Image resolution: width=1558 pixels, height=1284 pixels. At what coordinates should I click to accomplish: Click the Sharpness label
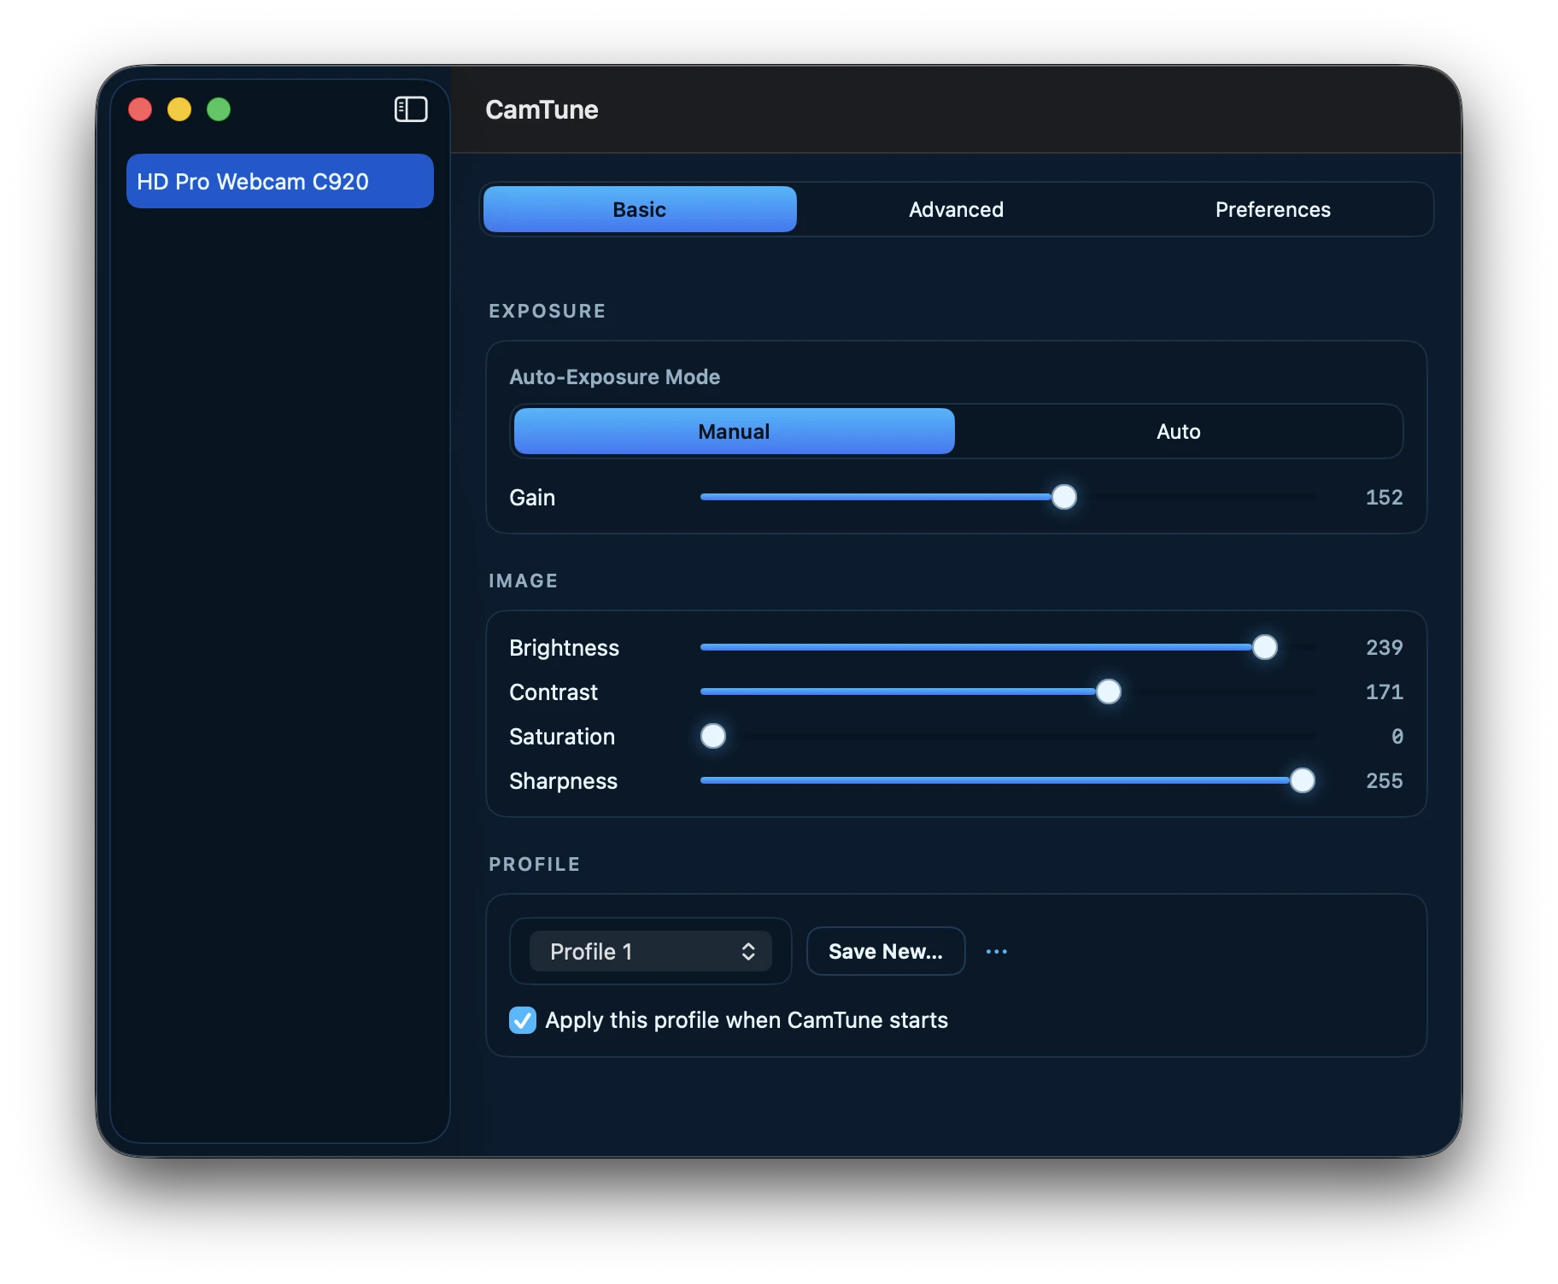pos(563,780)
